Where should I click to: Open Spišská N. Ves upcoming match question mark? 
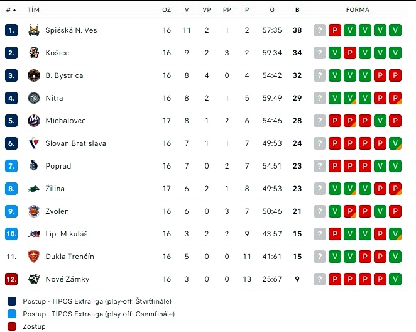coord(320,30)
